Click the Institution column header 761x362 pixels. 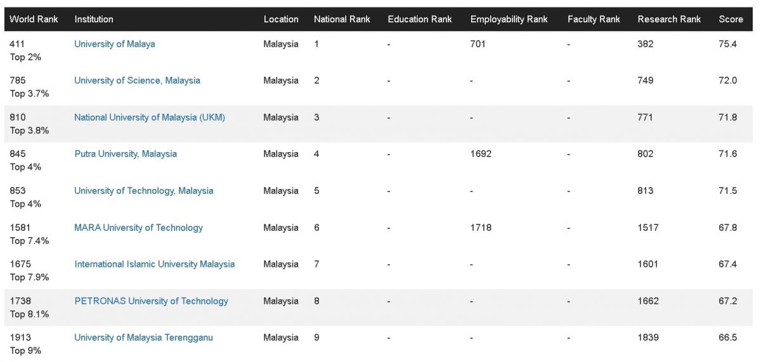(94, 19)
